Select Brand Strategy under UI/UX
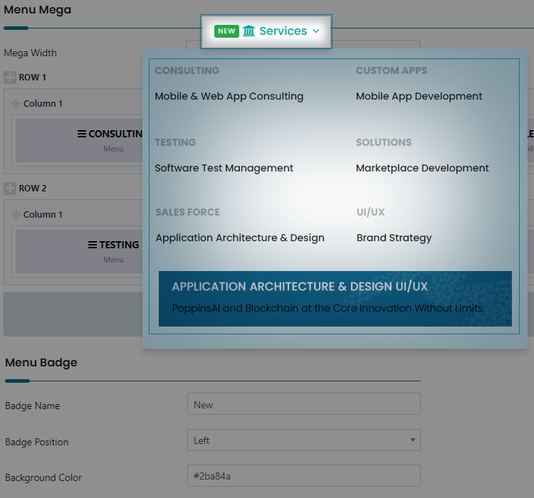The image size is (534, 498). (x=394, y=238)
